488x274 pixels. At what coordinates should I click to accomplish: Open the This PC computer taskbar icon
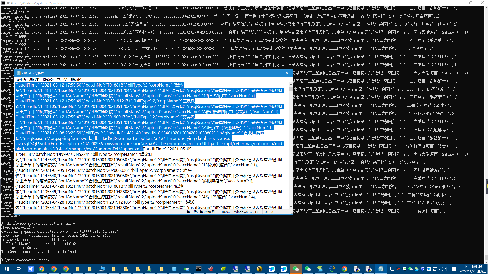pyautogui.click(x=102, y=269)
